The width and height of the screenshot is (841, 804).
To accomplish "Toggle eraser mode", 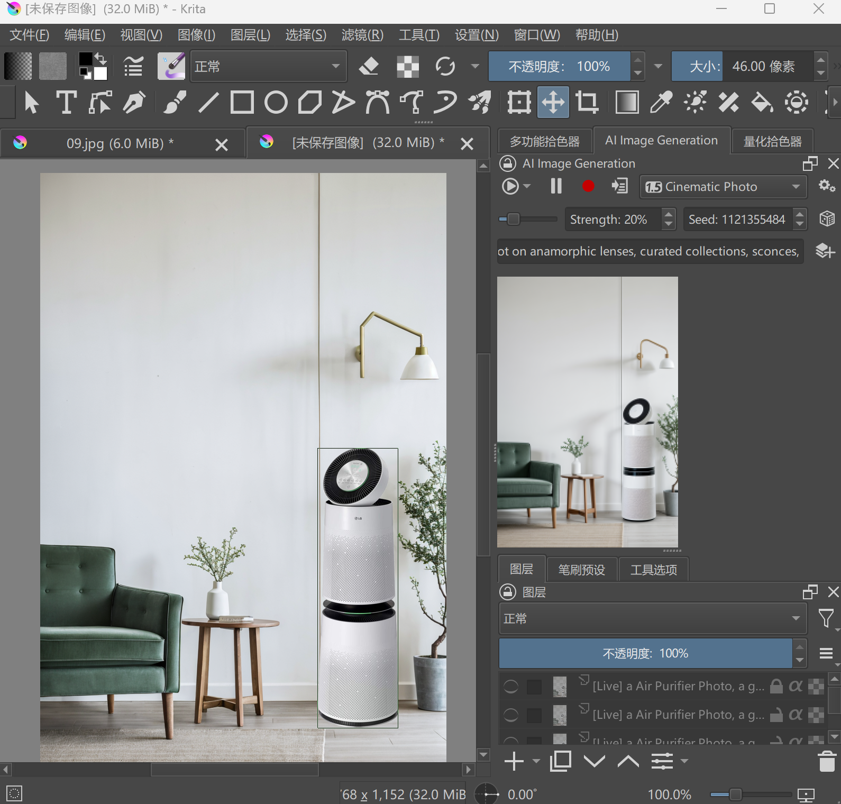I will tap(369, 66).
